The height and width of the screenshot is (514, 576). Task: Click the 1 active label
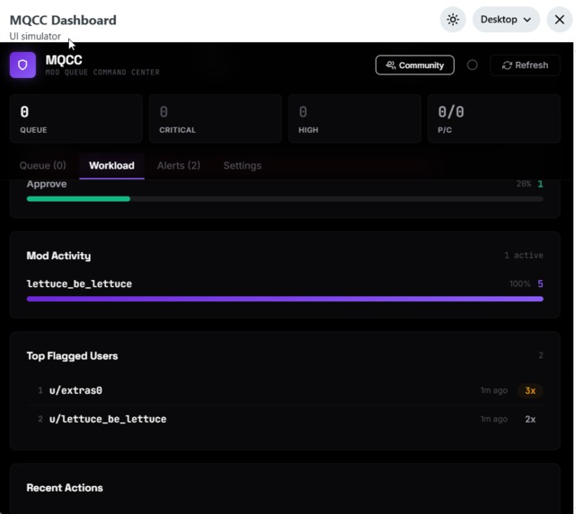[524, 255]
